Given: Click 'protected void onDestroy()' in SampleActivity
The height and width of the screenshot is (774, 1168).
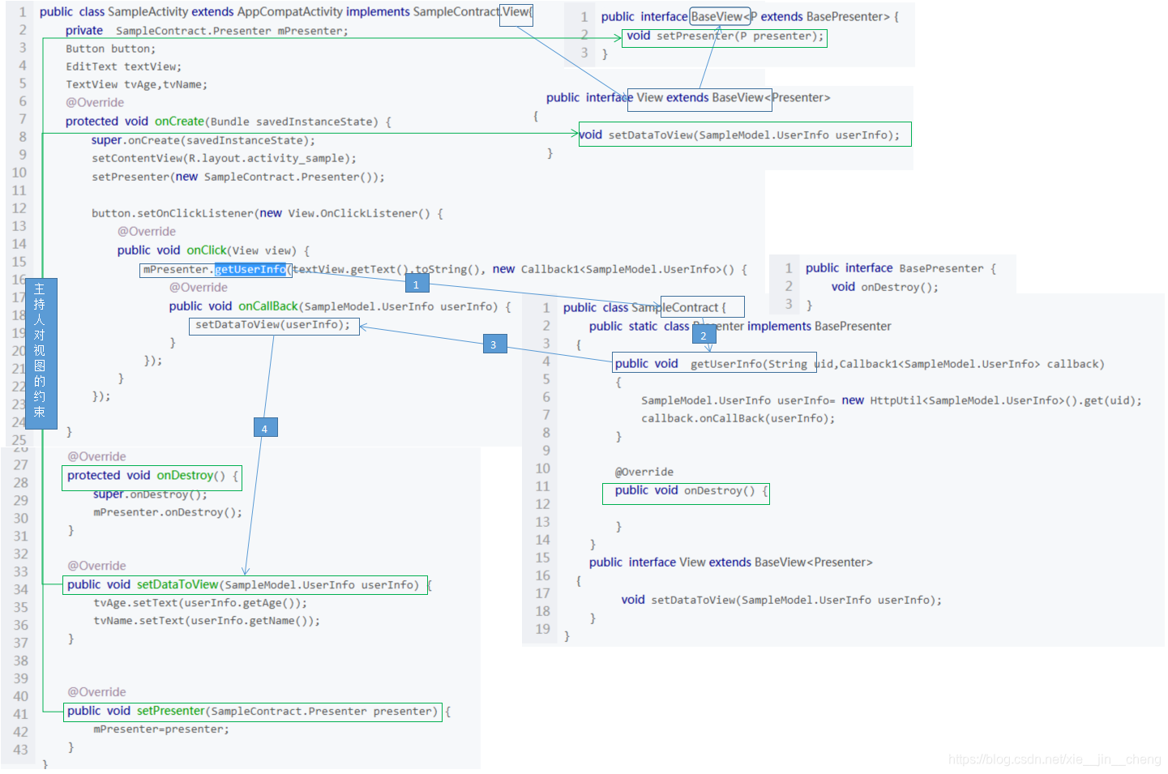Looking at the screenshot, I should click(152, 476).
